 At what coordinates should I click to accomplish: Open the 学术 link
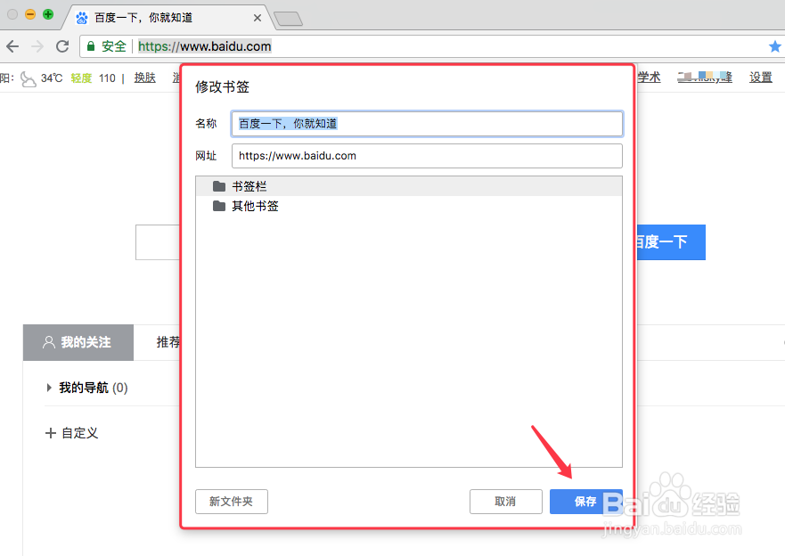[650, 78]
